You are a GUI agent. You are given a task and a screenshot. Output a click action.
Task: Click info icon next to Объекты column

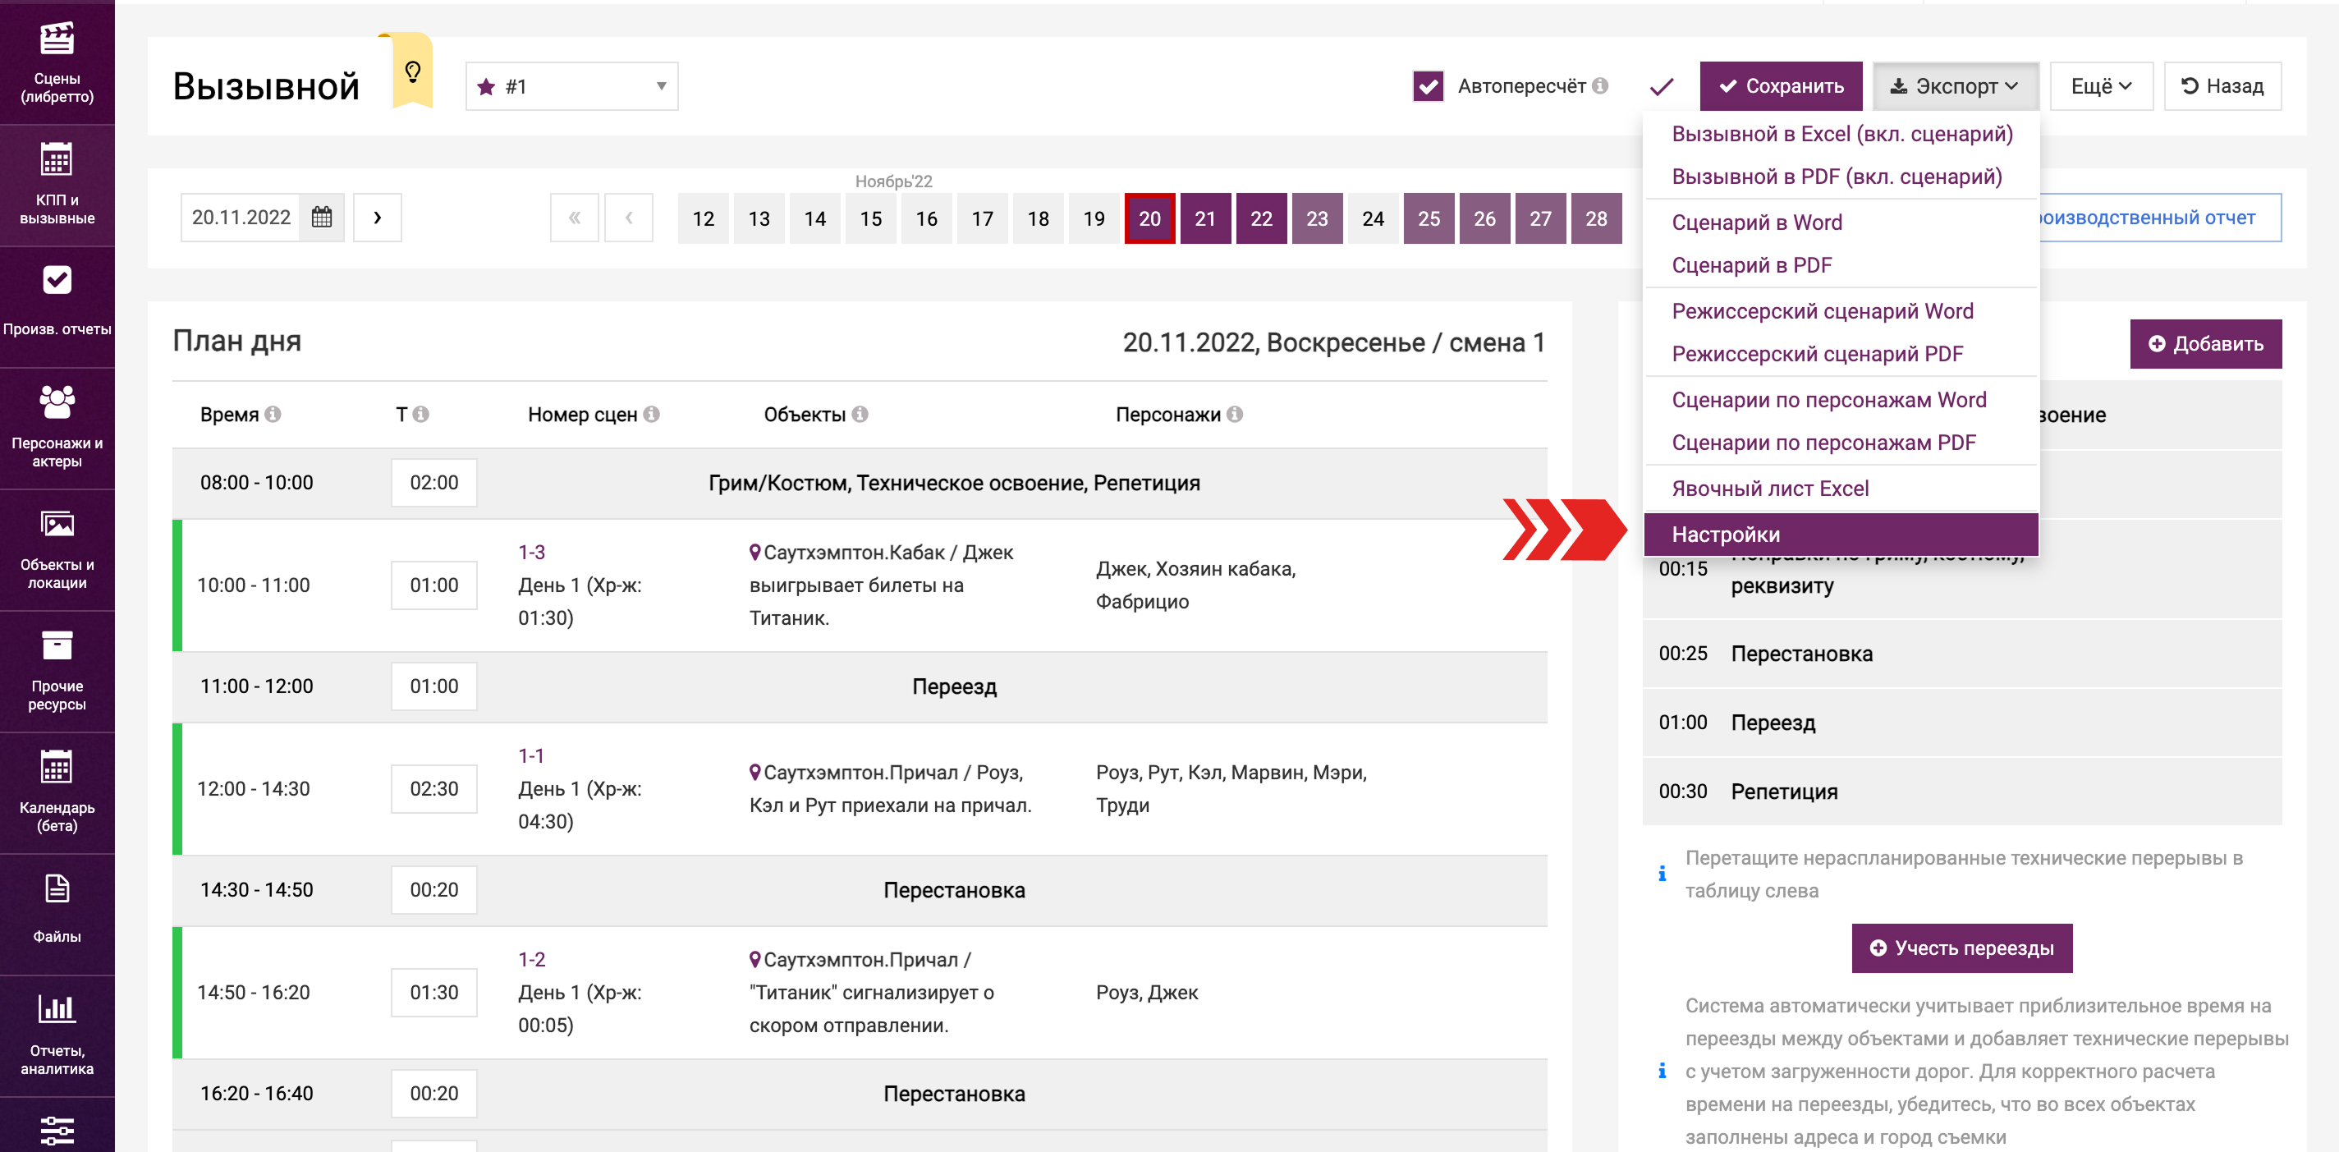point(860,414)
